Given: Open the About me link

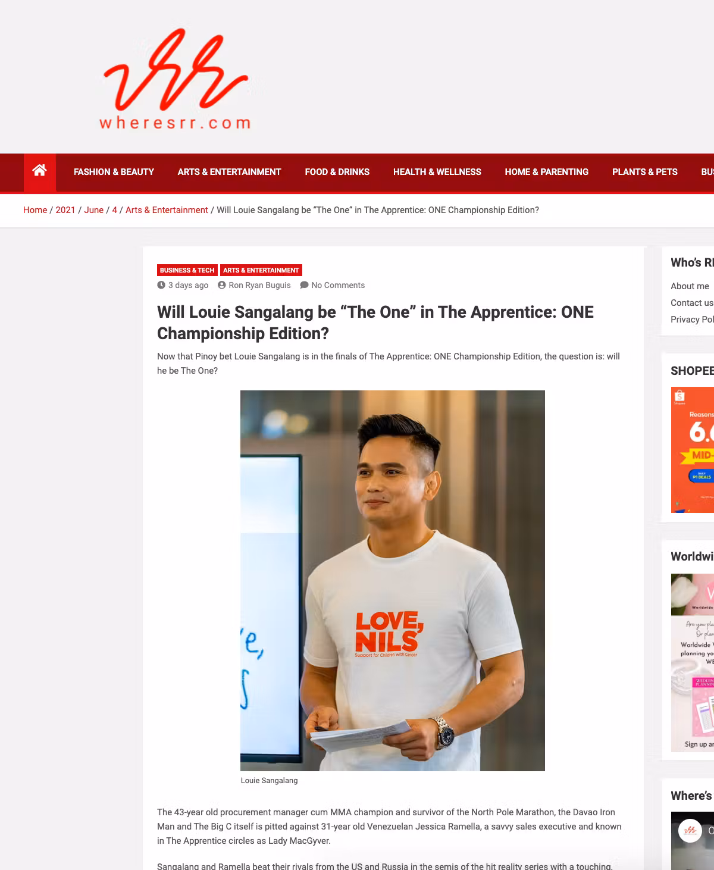Looking at the screenshot, I should click(690, 286).
